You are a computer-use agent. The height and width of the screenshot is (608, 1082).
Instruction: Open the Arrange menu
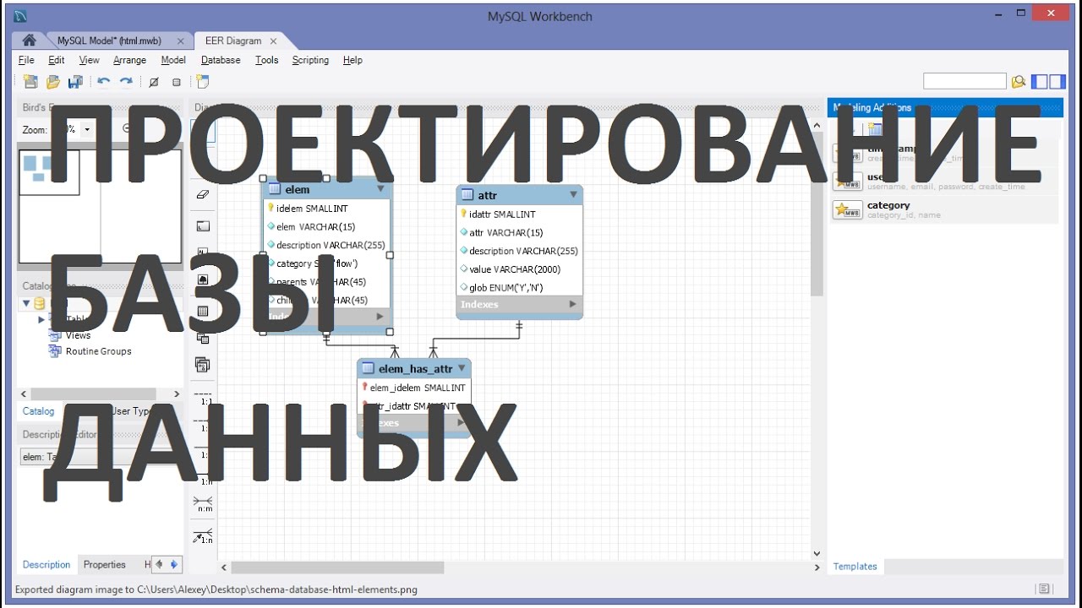tap(129, 60)
